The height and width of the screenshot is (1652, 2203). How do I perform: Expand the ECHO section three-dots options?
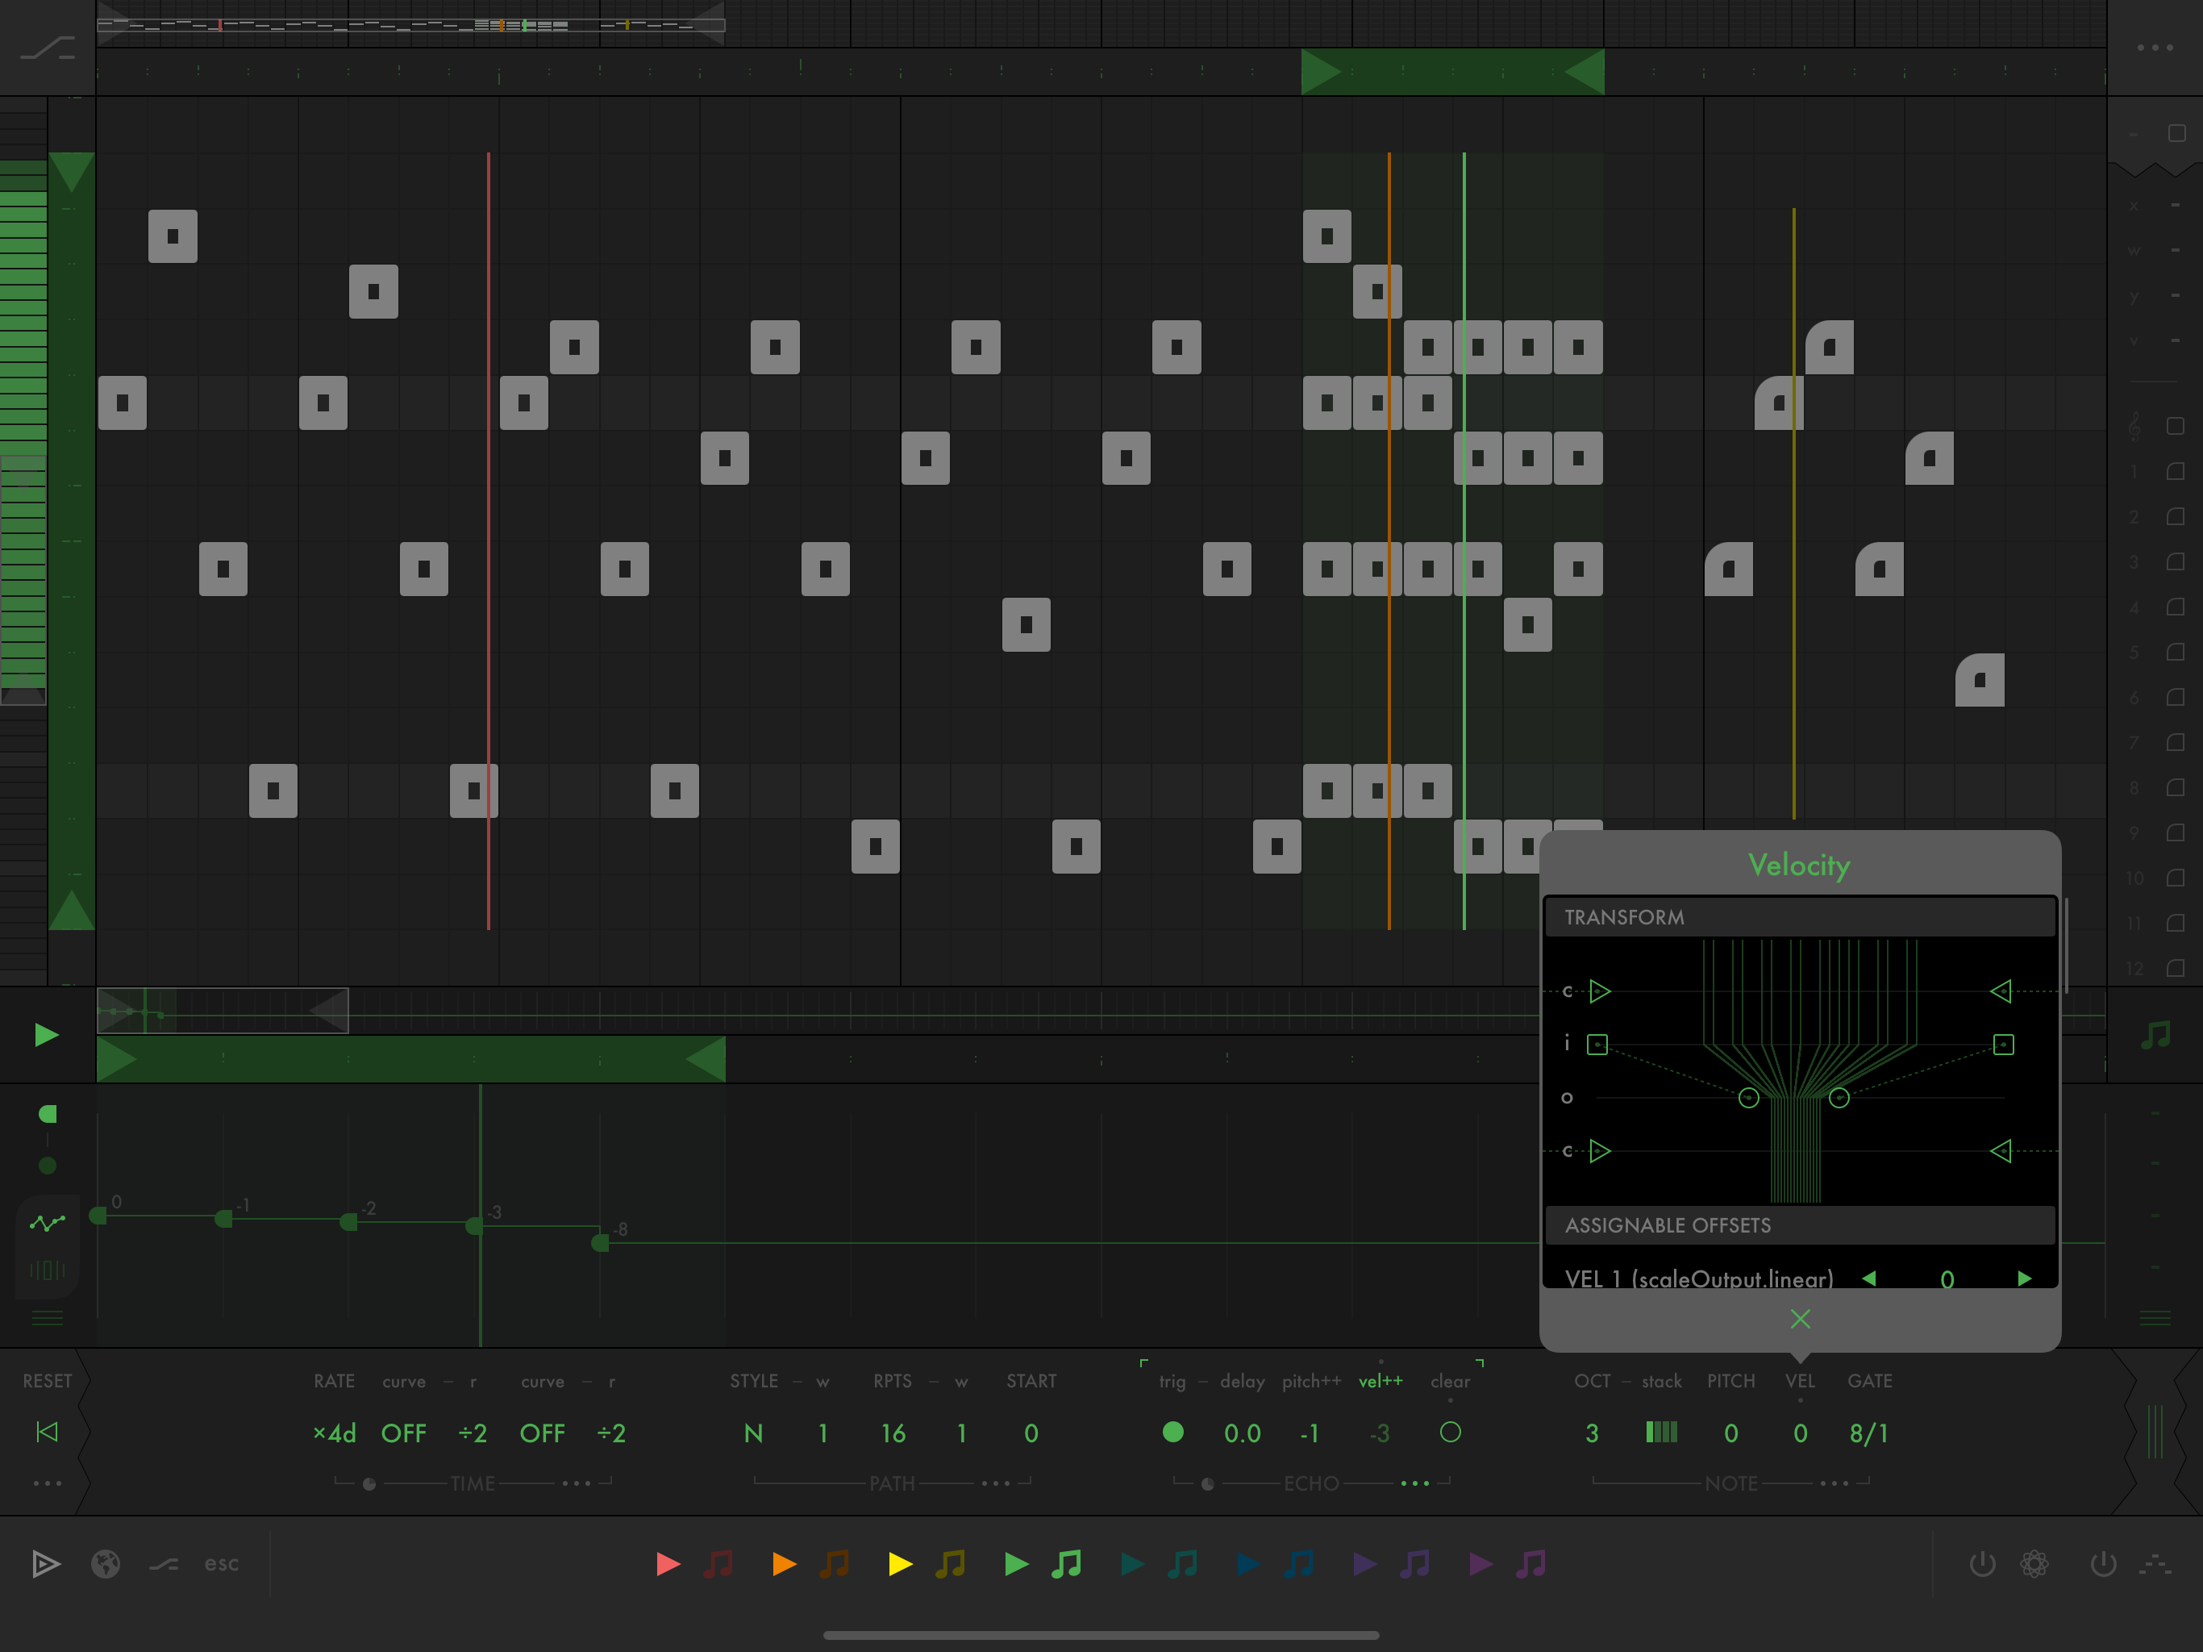(1414, 1483)
